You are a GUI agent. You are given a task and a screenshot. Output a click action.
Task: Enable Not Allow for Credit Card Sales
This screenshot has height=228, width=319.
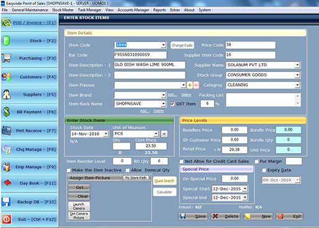(181, 161)
